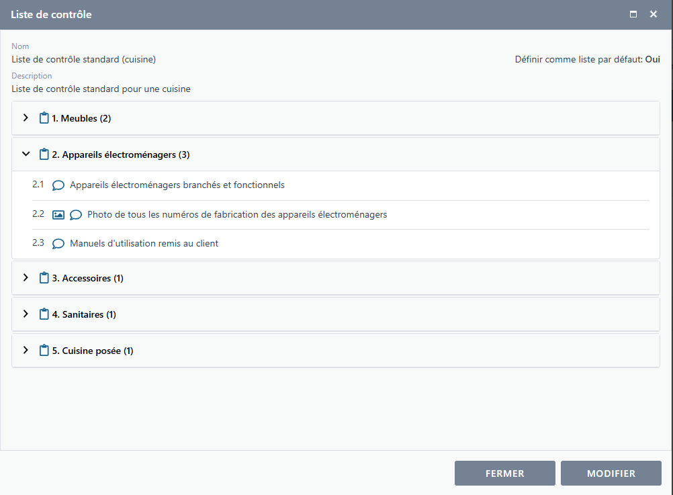Screen dimensions: 673x495
Task: Select item 'Manuels d'utilisation remis au client'
Action: [144, 244]
